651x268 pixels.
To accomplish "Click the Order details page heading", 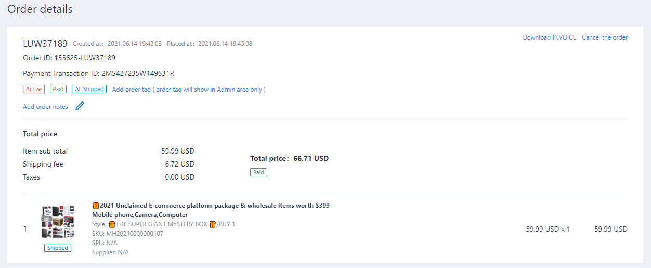I will click(x=40, y=9).
